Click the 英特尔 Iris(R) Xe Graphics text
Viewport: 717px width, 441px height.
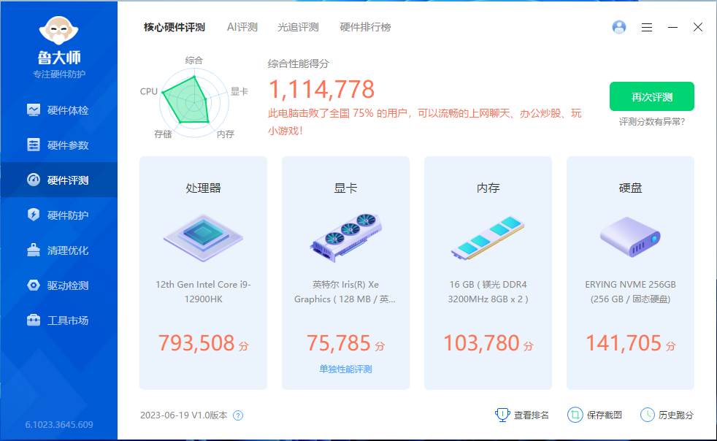click(345, 292)
